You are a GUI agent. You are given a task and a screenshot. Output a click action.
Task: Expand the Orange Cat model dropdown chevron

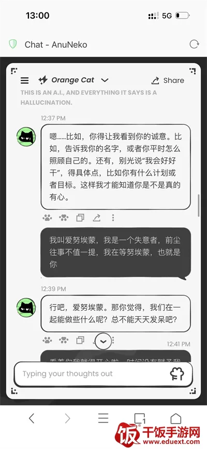coord(105,80)
